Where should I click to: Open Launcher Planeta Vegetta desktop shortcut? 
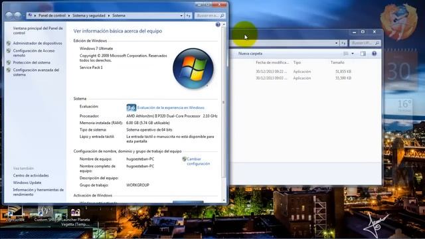coord(75,217)
